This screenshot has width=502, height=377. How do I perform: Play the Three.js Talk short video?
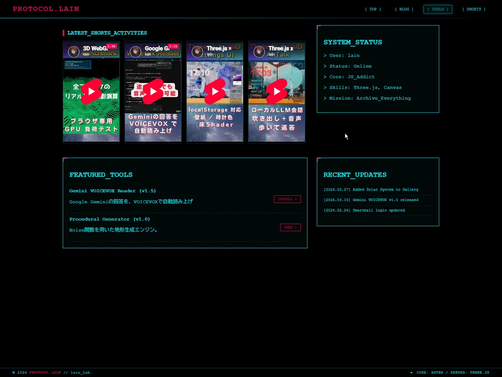(277, 91)
